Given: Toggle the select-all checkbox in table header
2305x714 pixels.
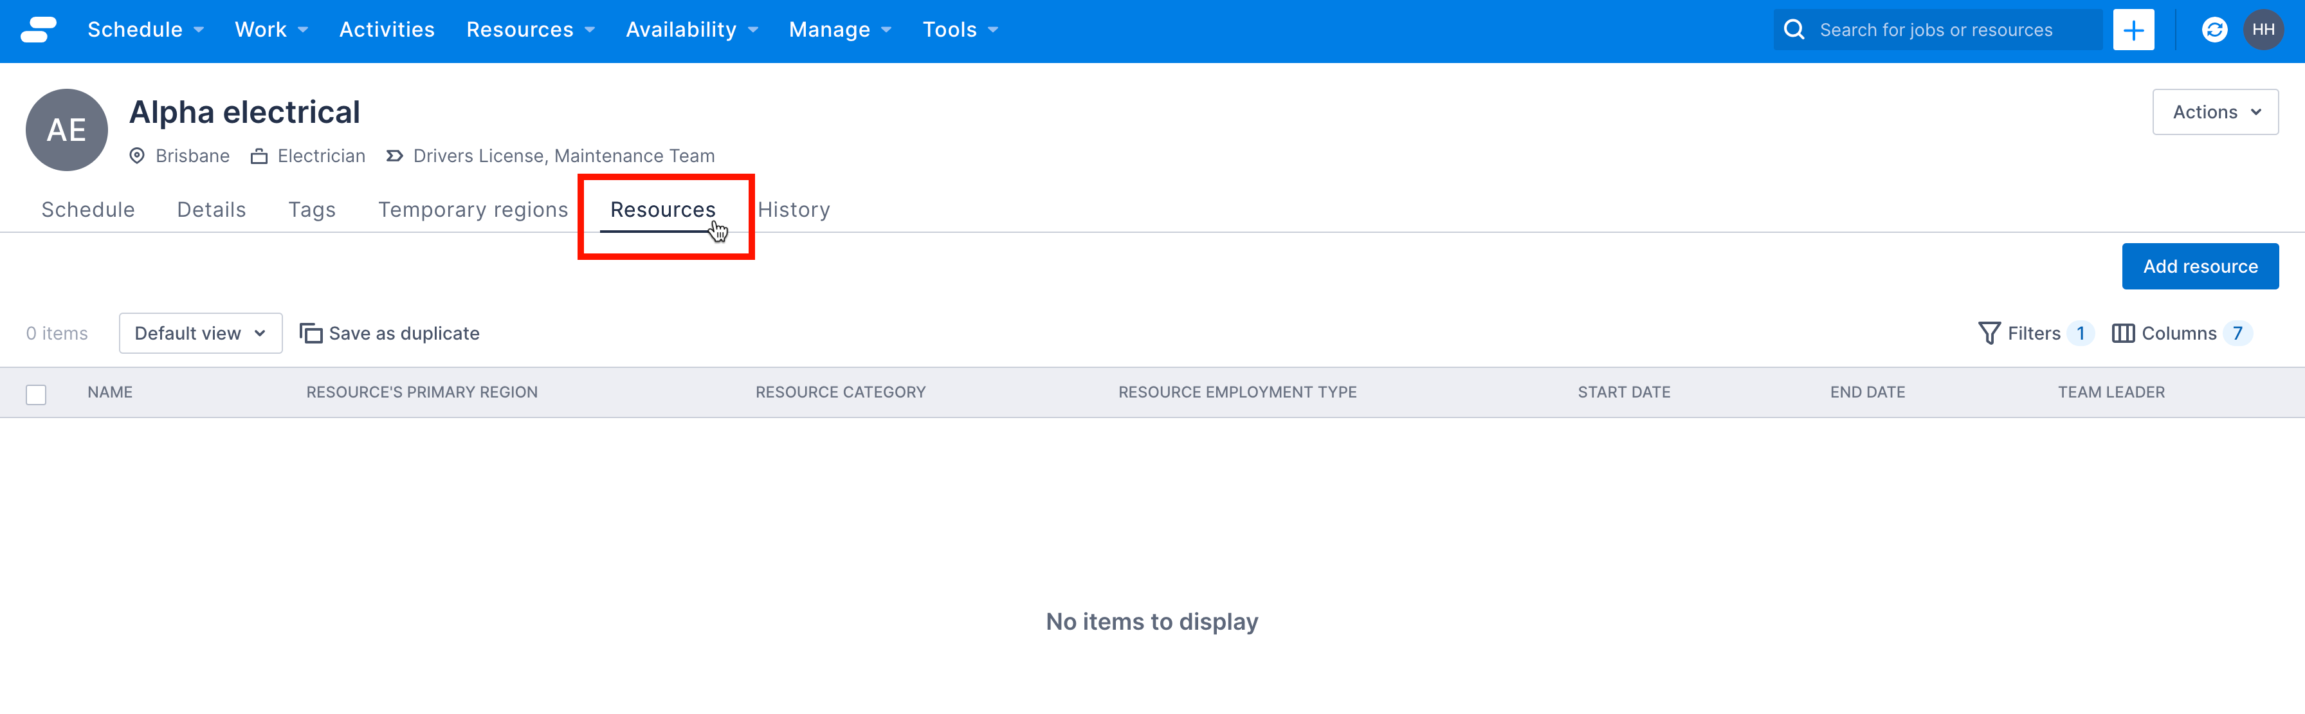Looking at the screenshot, I should tap(36, 394).
